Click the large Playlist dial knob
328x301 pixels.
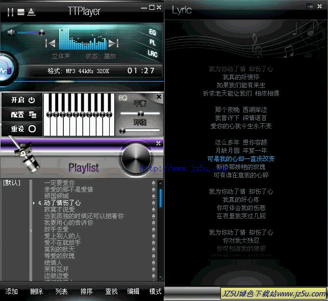pyautogui.click(x=136, y=159)
